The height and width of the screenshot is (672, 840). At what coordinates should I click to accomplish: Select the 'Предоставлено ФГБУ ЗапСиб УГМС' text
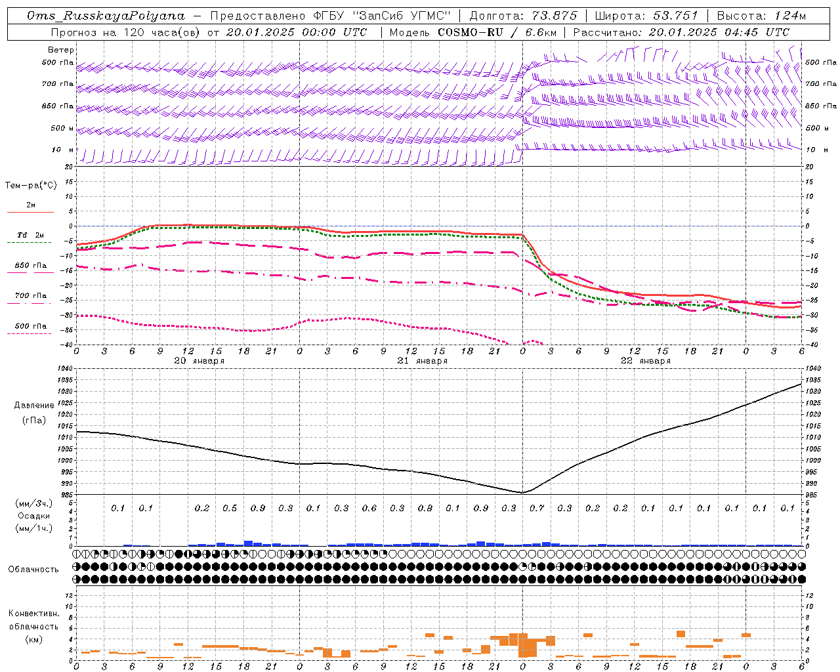pyautogui.click(x=331, y=16)
